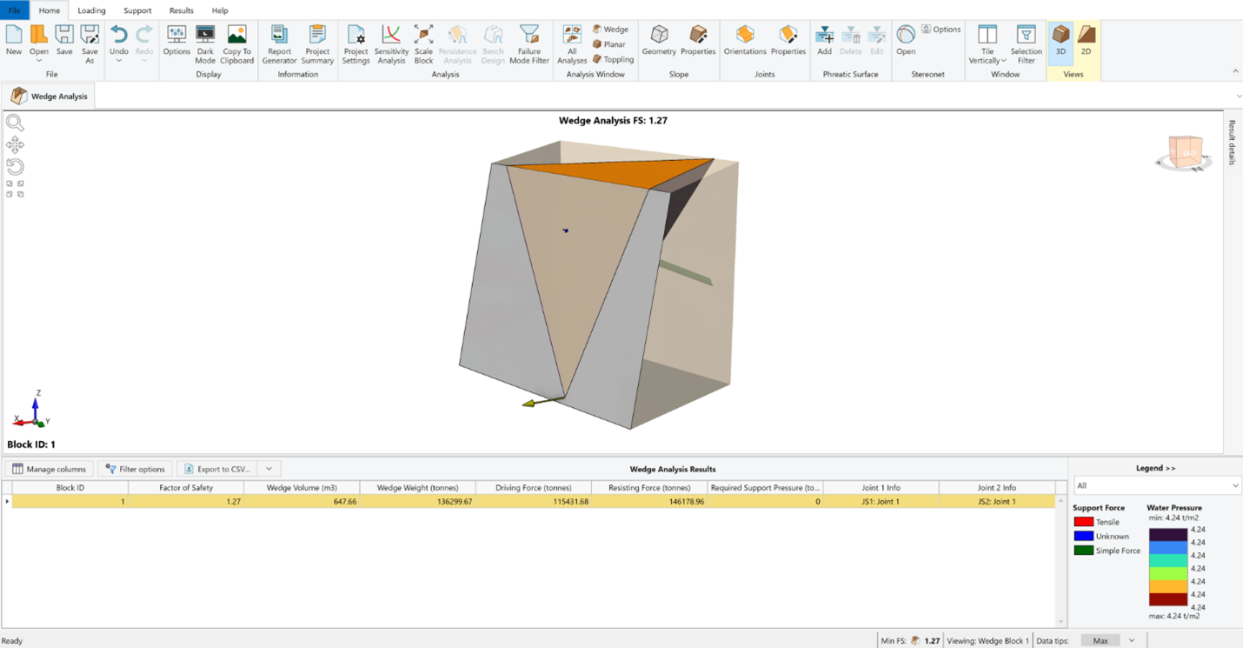Open the Failure Mode Filter
Image resolution: width=1243 pixels, height=648 pixels.
coord(529,43)
